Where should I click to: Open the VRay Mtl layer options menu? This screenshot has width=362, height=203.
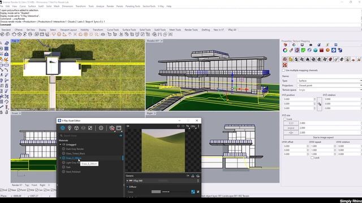(198, 181)
